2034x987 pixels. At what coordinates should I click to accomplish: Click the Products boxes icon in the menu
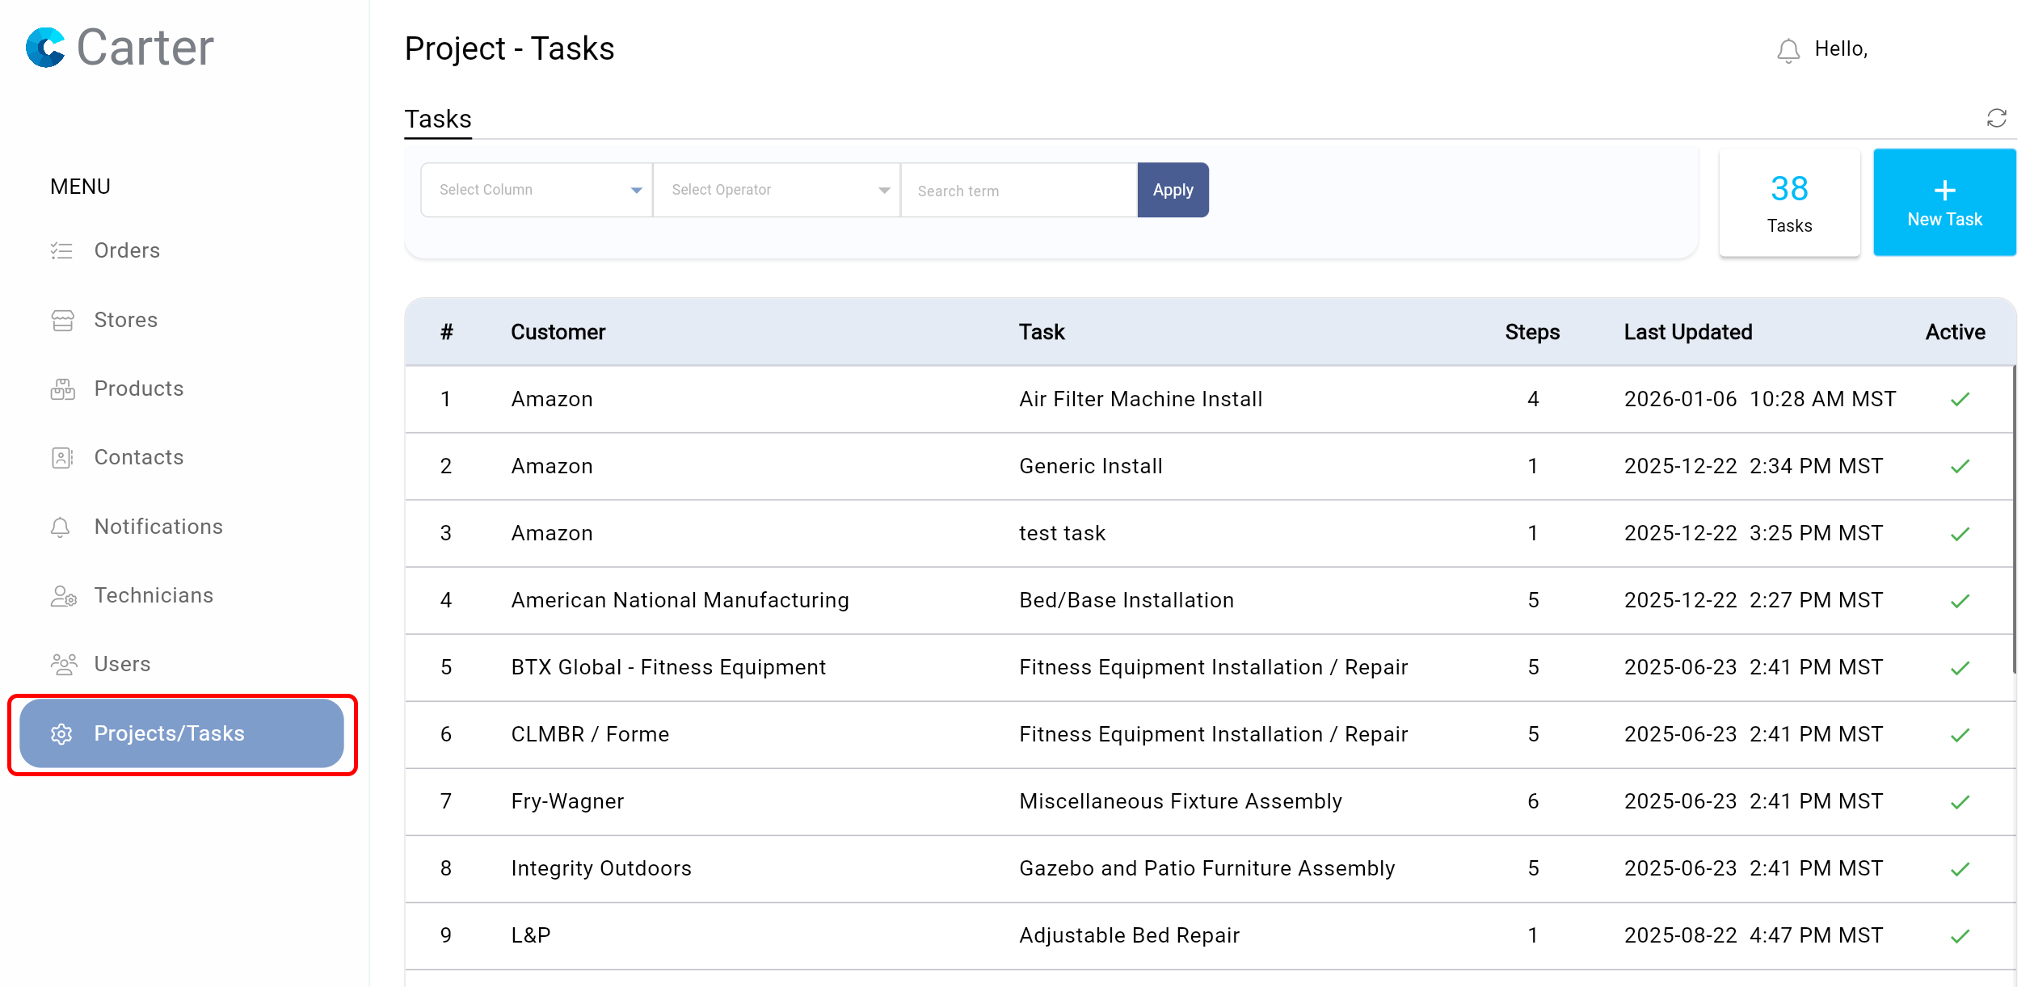pos(62,389)
